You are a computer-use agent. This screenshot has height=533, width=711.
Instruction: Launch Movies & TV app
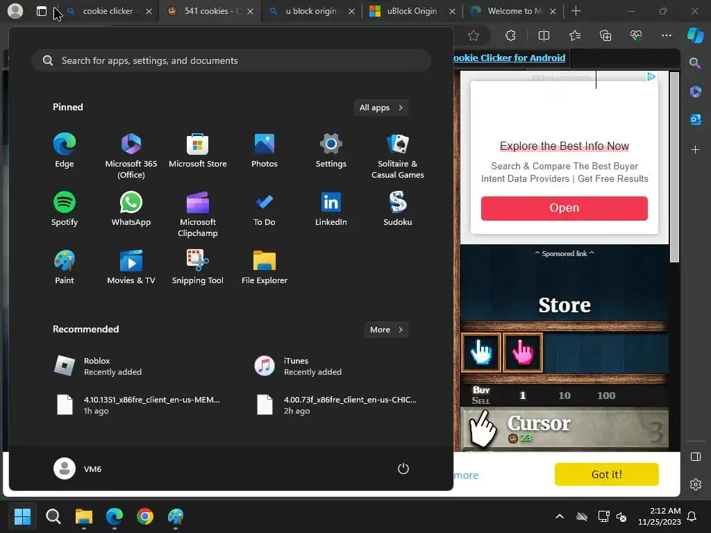[x=131, y=267]
